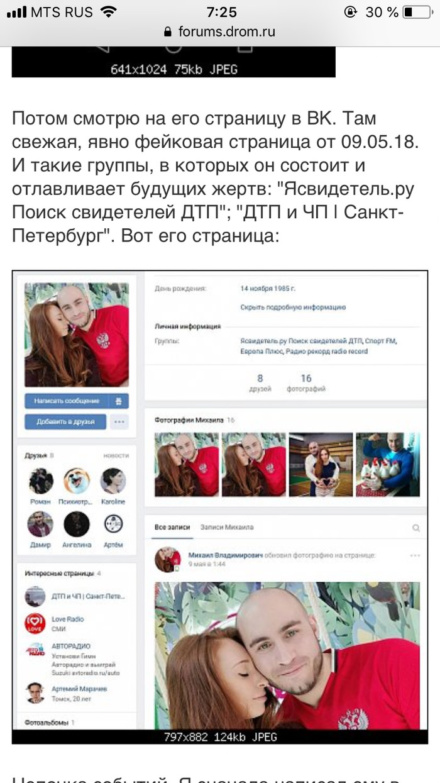
Task: Tap the Добавить в друзья button
Action: pyautogui.click(x=66, y=421)
